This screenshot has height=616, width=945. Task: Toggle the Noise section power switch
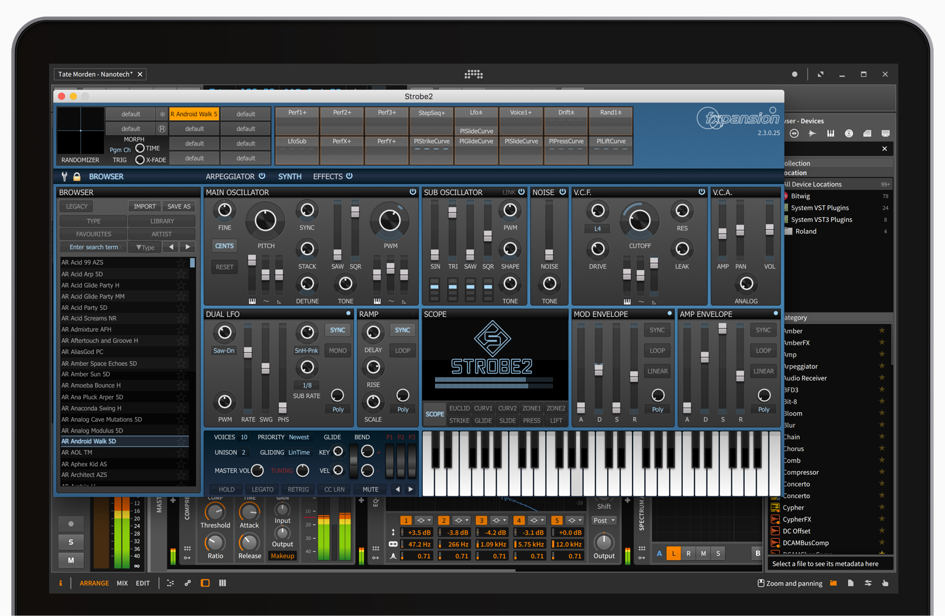coord(563,192)
